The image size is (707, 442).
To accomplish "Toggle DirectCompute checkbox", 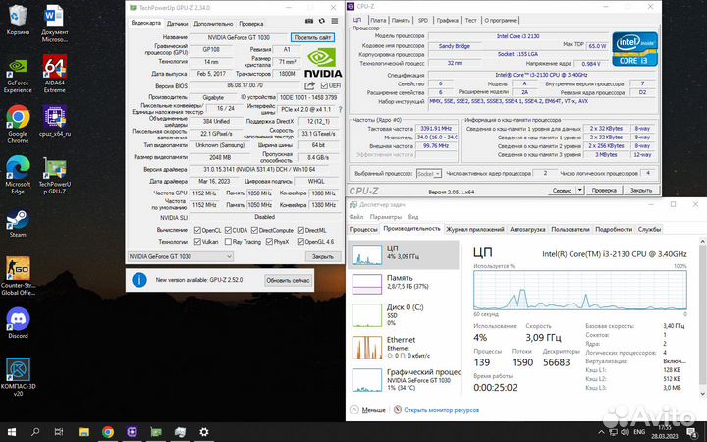I will point(254,230).
